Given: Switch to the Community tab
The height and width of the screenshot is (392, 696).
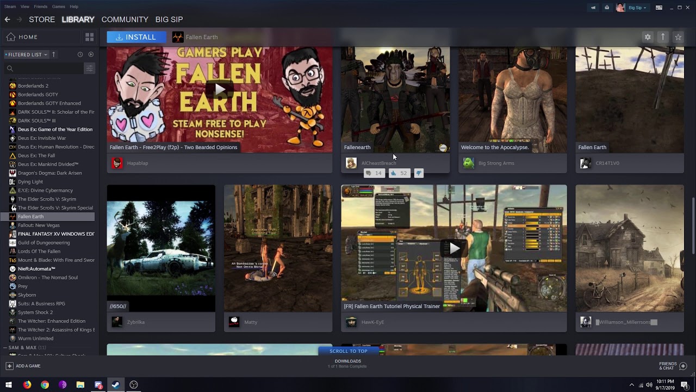Looking at the screenshot, I should (125, 19).
